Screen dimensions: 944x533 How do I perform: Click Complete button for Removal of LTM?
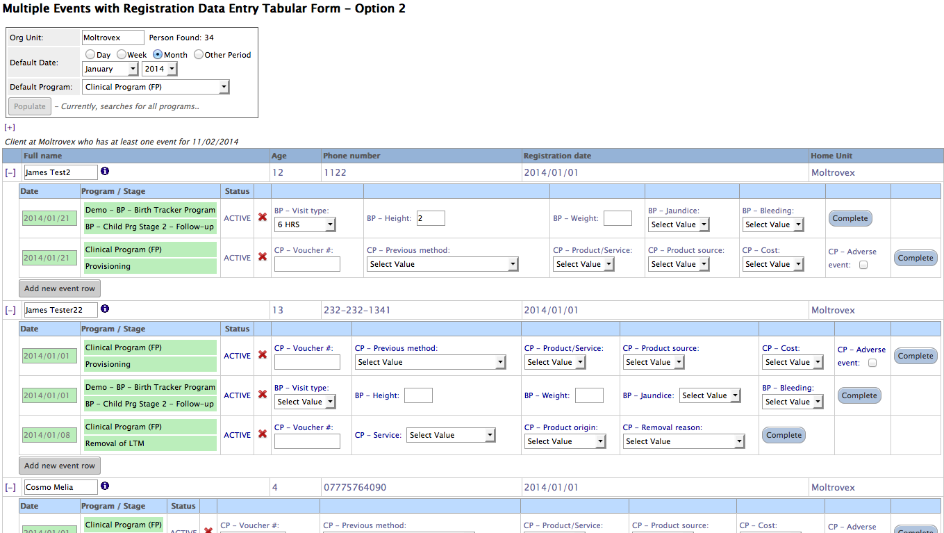784,435
